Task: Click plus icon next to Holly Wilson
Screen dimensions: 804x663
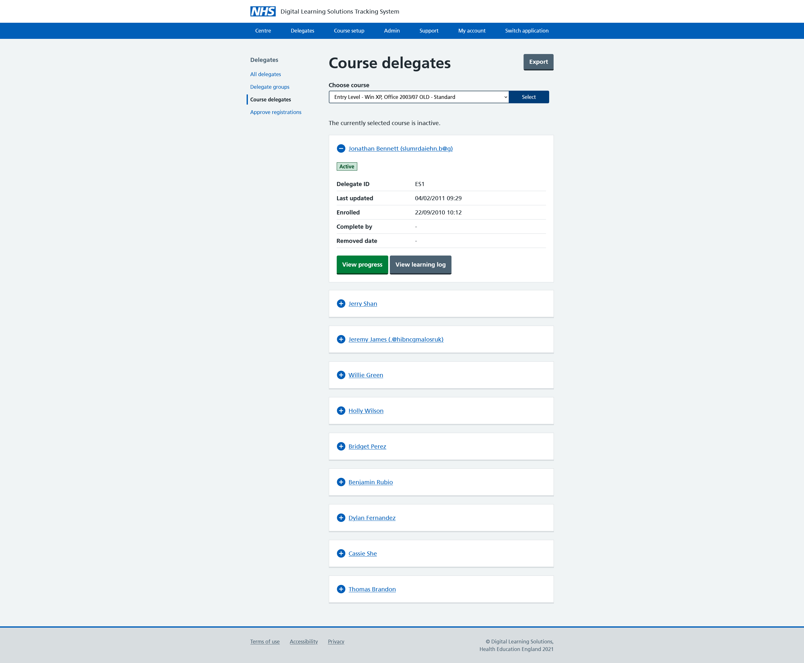Action: 341,411
